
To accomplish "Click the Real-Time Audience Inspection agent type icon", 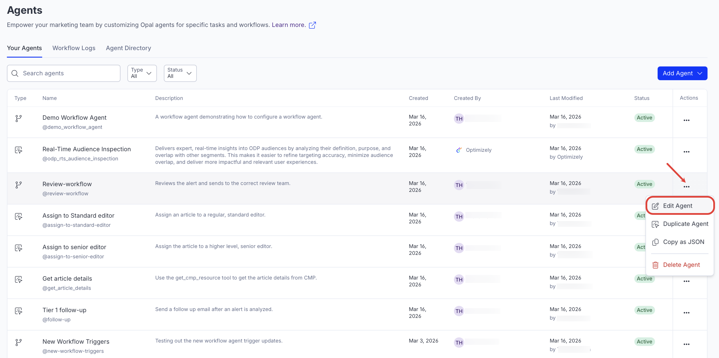I will [x=19, y=150].
